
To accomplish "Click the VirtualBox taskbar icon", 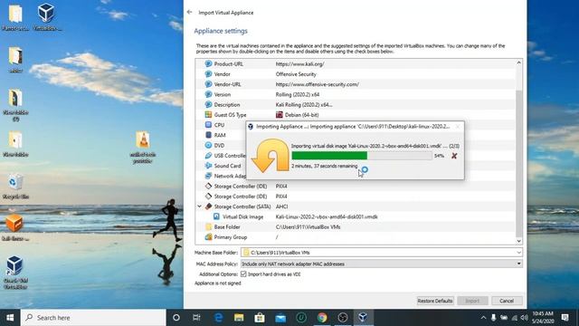I will point(363,318).
